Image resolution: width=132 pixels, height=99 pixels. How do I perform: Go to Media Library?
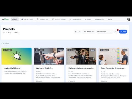click(x=99, y=19)
